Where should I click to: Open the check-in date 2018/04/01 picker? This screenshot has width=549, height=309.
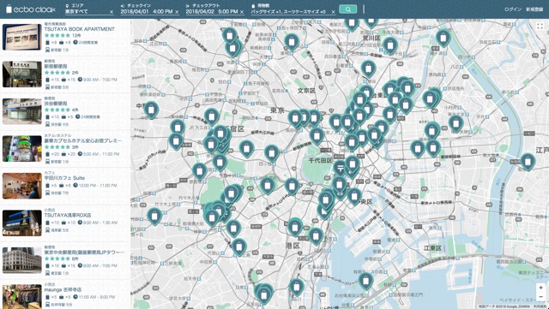coord(147,11)
